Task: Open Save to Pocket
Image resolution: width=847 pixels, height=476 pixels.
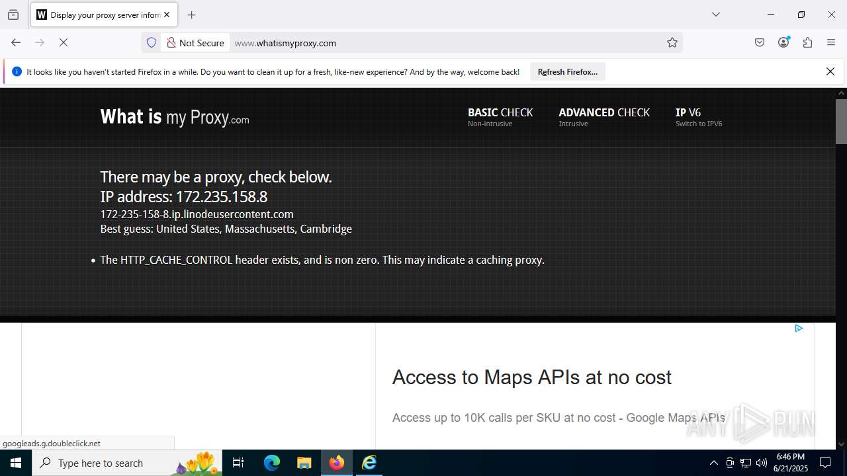Action: point(760,42)
